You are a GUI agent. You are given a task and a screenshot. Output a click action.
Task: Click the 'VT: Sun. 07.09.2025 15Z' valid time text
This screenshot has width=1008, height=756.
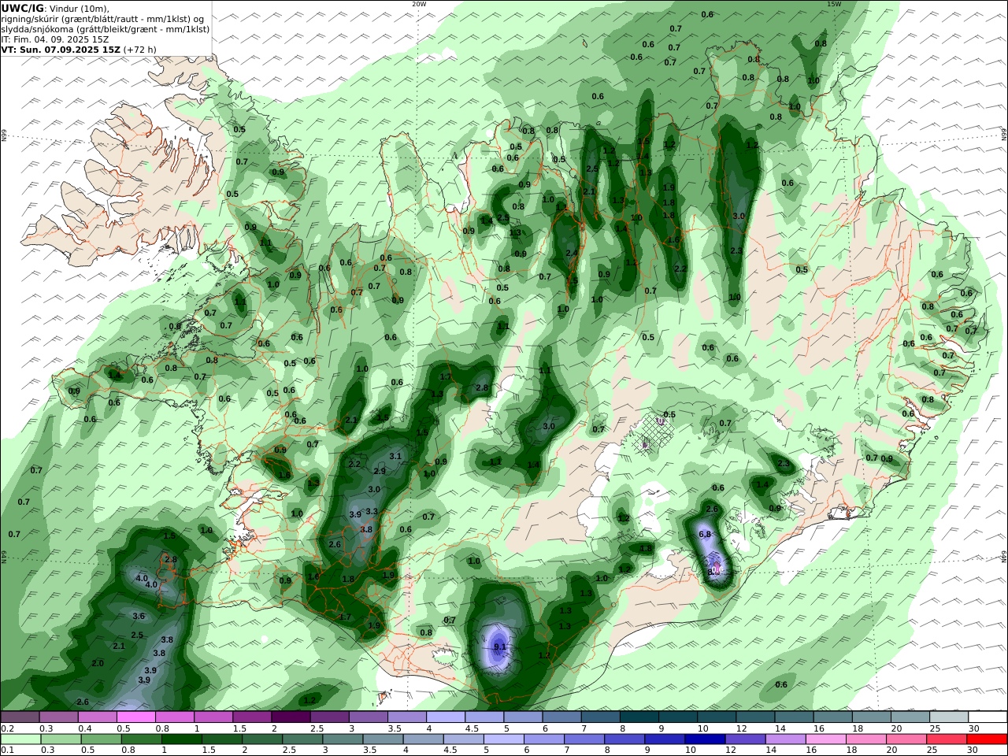tap(61, 50)
